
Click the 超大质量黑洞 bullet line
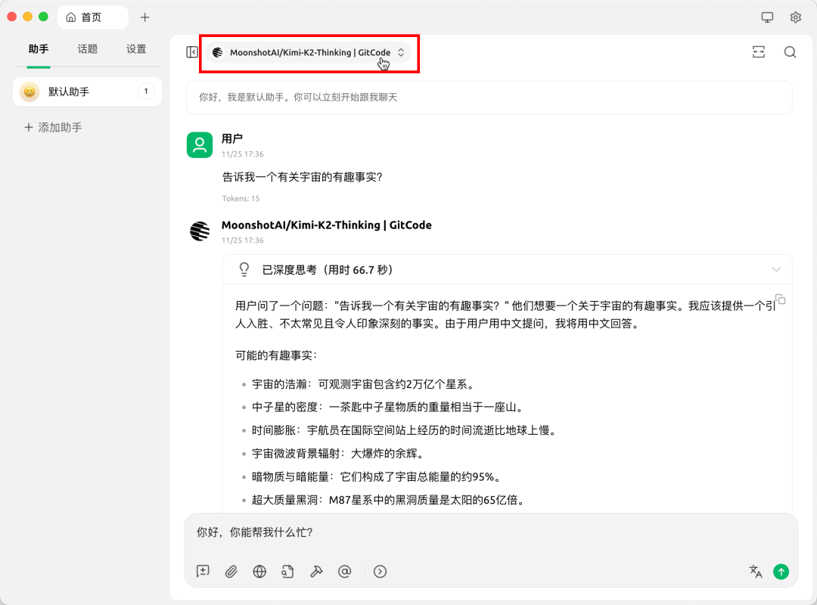click(388, 500)
